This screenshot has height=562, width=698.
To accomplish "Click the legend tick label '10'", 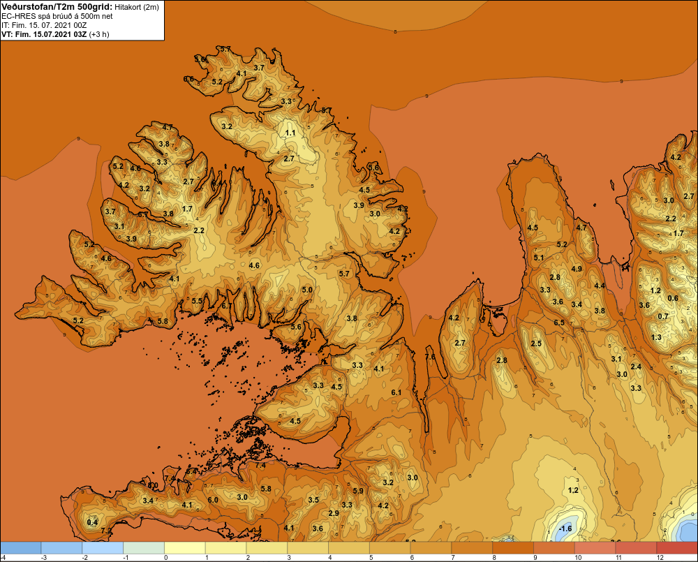I will (x=578, y=558).
